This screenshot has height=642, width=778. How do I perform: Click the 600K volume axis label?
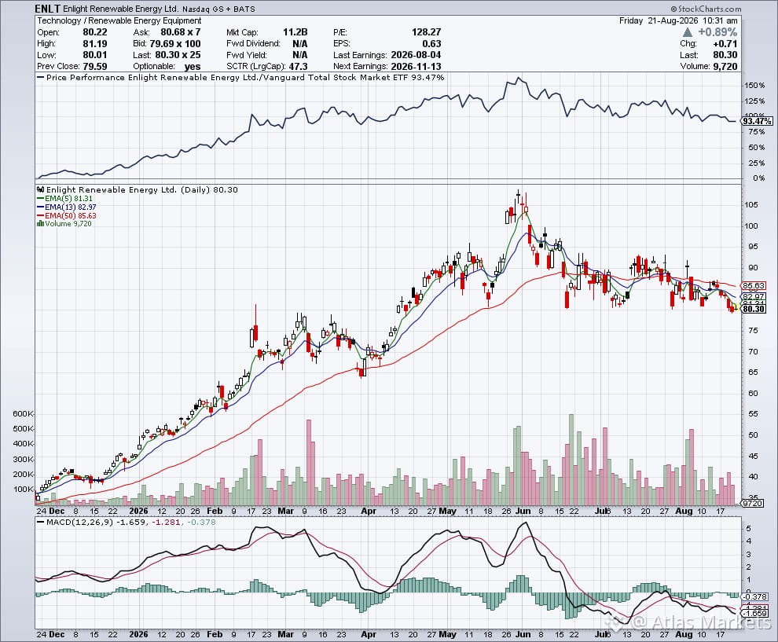click(23, 414)
